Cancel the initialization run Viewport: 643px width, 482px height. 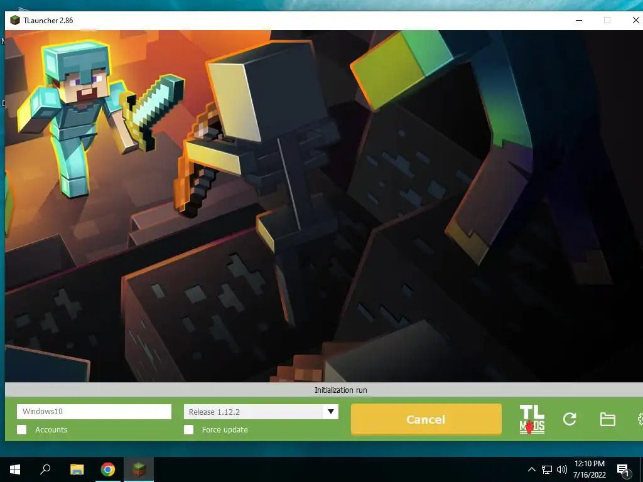(x=426, y=419)
